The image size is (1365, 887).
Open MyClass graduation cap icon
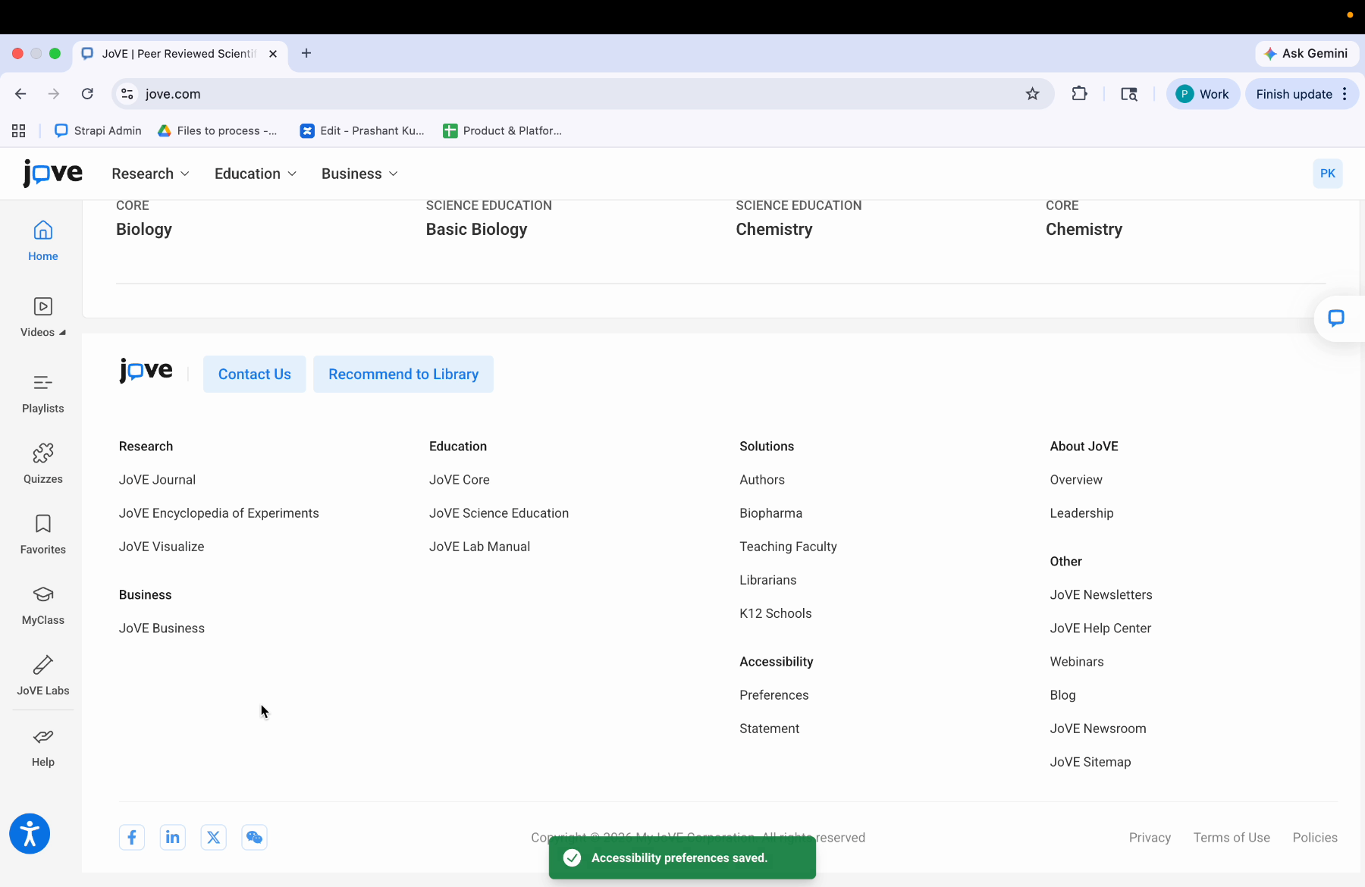[x=43, y=594]
